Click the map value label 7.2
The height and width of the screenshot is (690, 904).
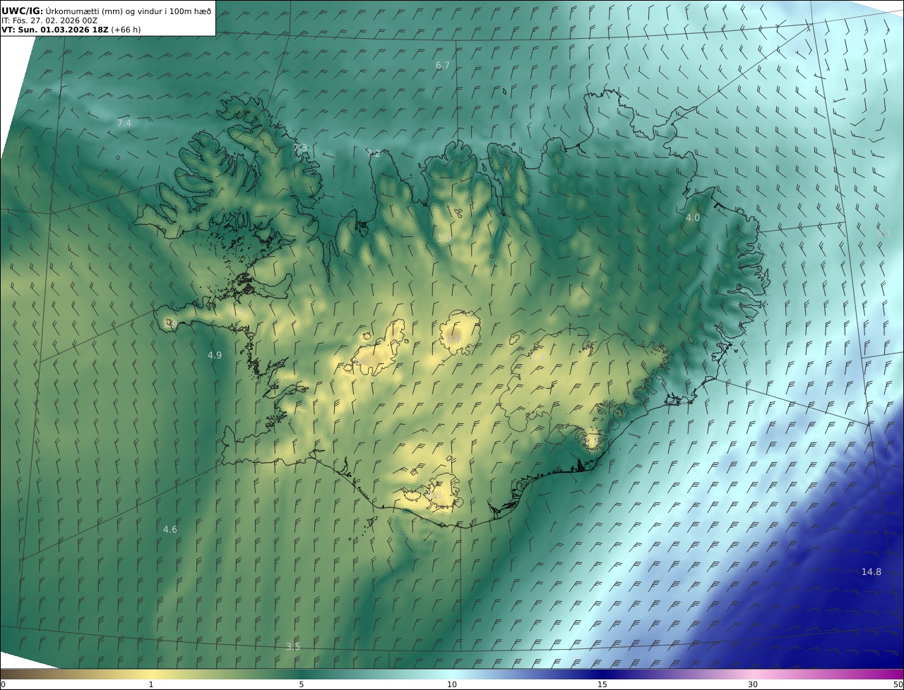(x=374, y=152)
